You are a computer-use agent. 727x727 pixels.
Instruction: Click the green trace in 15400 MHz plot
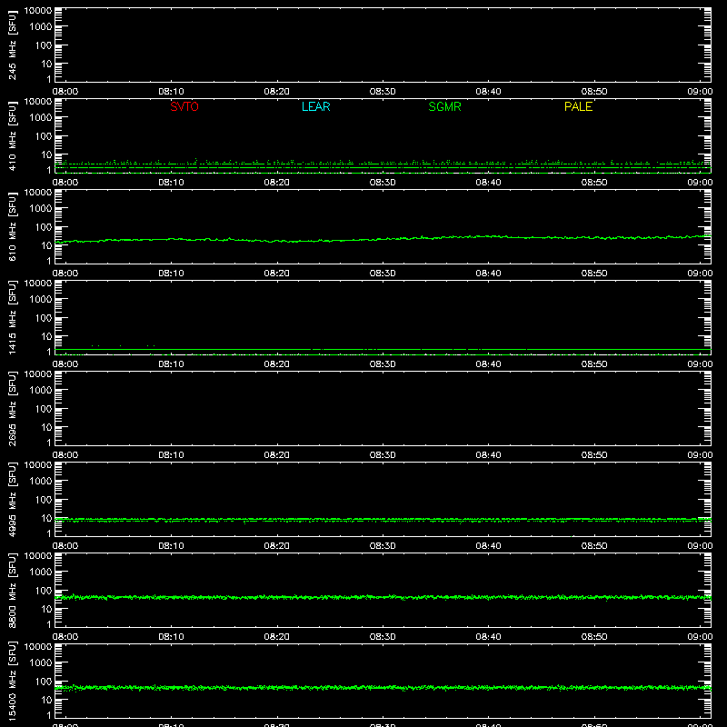(383, 688)
